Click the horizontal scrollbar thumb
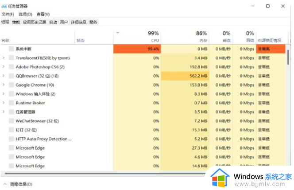Viewport: 294px width, 190px height. (105, 174)
